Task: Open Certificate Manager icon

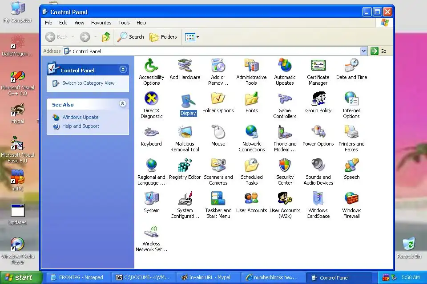Action: point(318,66)
